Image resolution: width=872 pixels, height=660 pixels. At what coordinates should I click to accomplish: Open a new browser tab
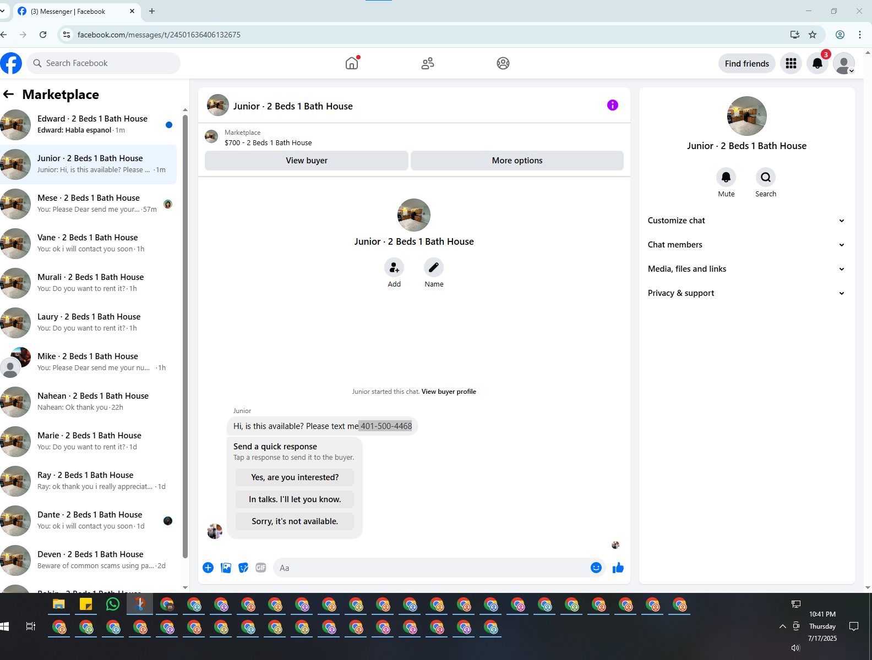click(152, 11)
